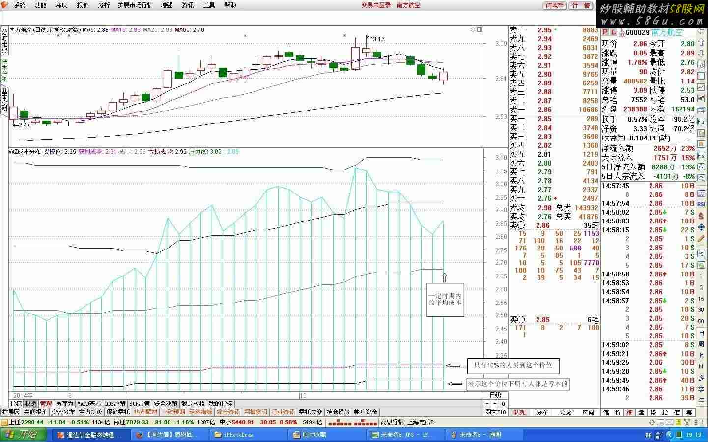Open the 我的指标 tab
708x442 pixels.
221,404
